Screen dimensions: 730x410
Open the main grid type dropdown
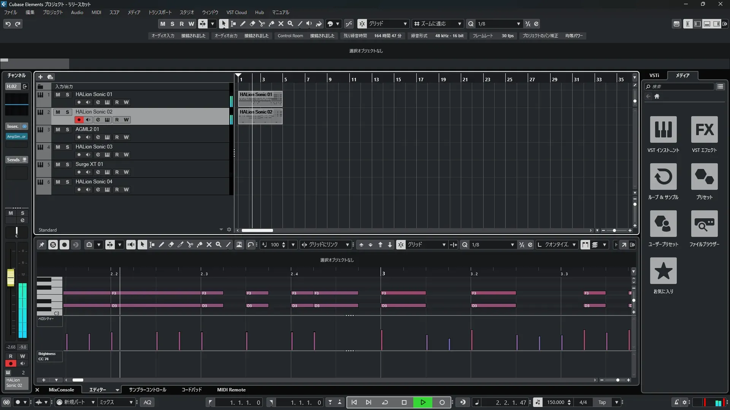click(x=405, y=24)
